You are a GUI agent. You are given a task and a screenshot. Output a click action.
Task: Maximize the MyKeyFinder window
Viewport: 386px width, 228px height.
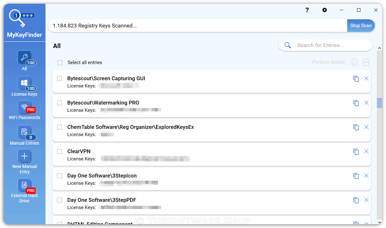point(359,10)
